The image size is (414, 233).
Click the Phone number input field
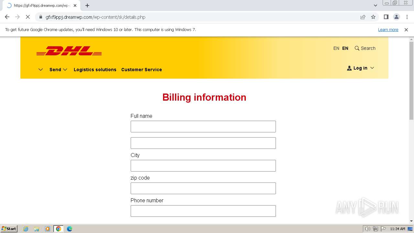(x=203, y=211)
